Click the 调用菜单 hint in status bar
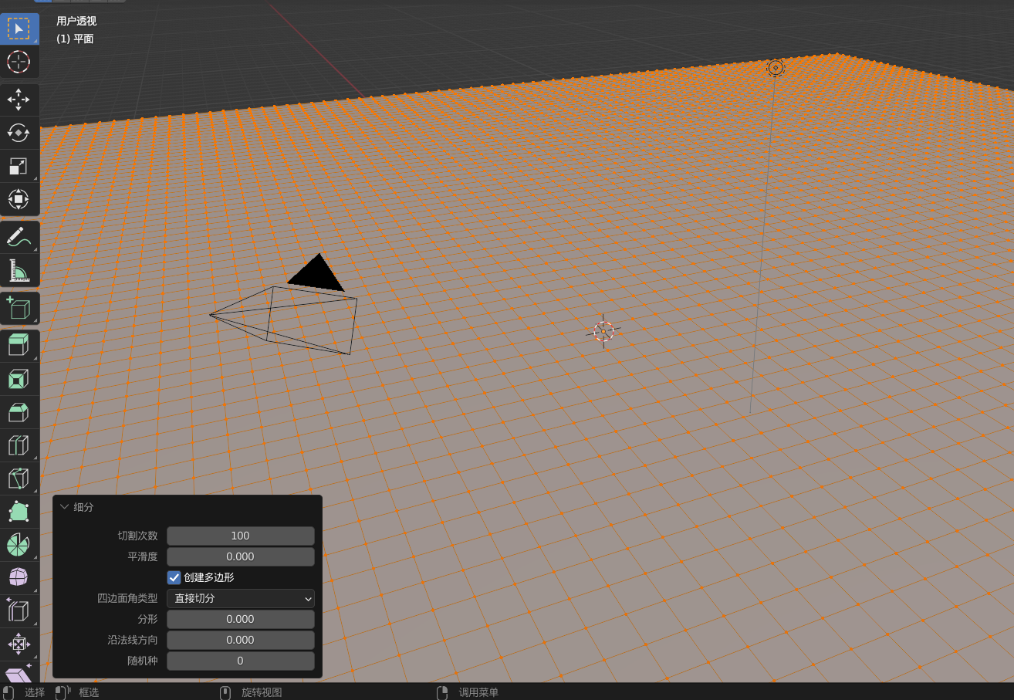This screenshot has height=700, width=1014. pos(478,692)
